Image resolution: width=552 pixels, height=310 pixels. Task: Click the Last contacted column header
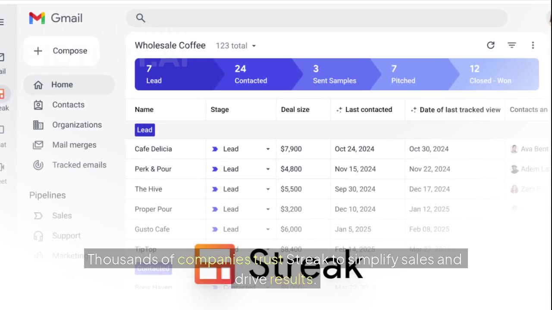pyautogui.click(x=368, y=110)
